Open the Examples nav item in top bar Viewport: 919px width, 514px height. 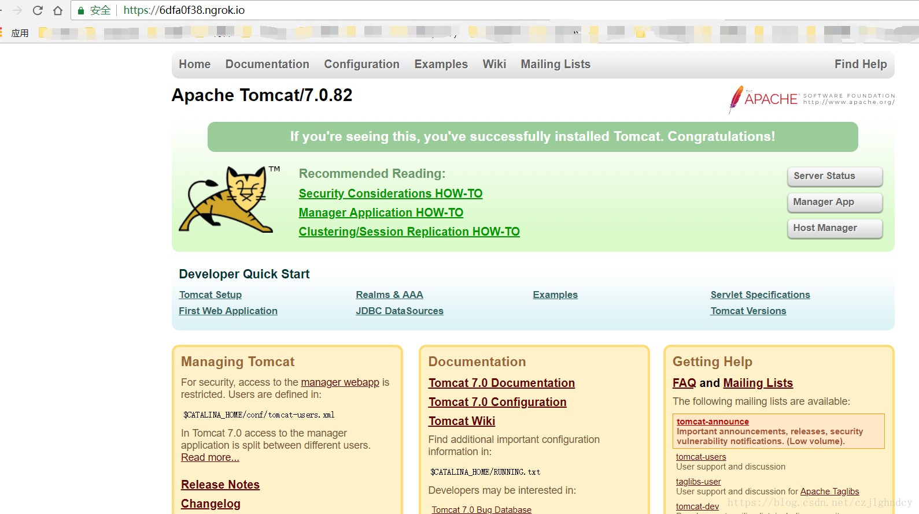[x=441, y=64]
